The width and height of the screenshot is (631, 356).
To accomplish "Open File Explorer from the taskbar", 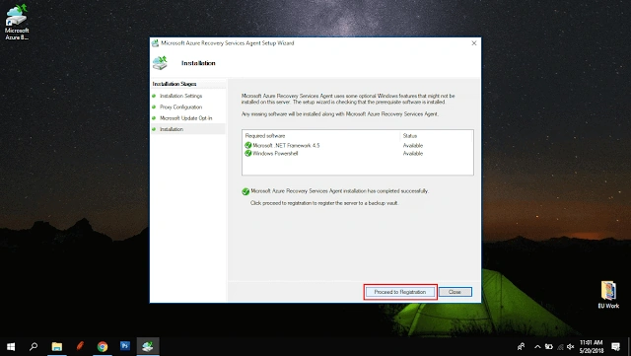I will click(57, 346).
